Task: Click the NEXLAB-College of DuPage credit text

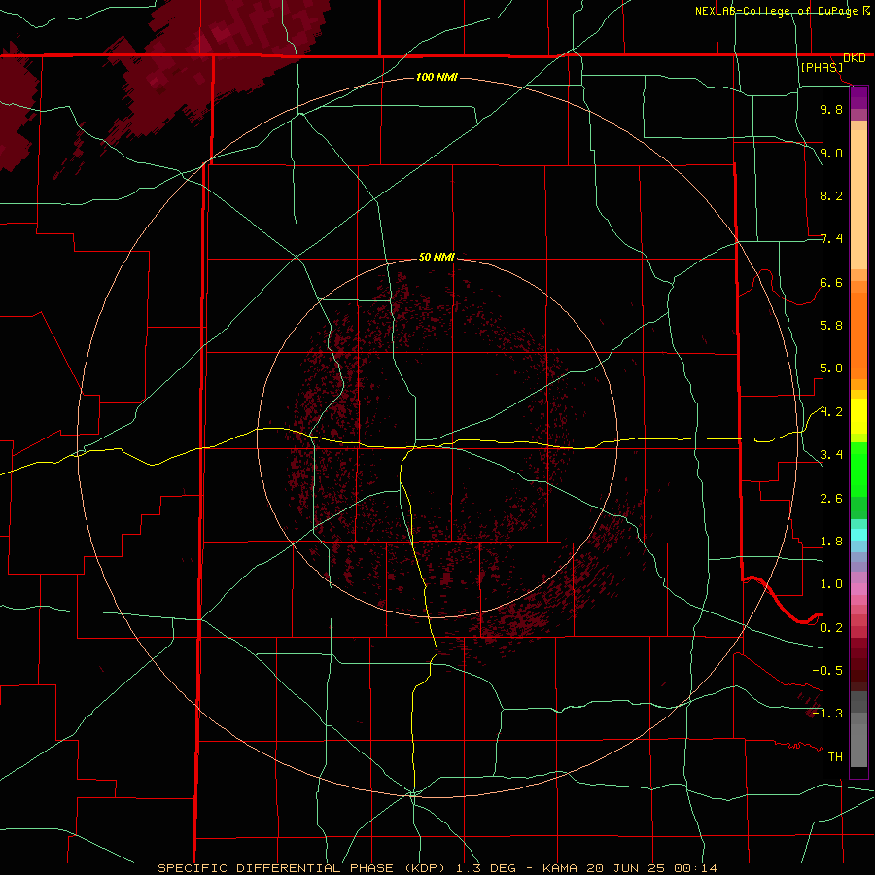Action: [778, 11]
